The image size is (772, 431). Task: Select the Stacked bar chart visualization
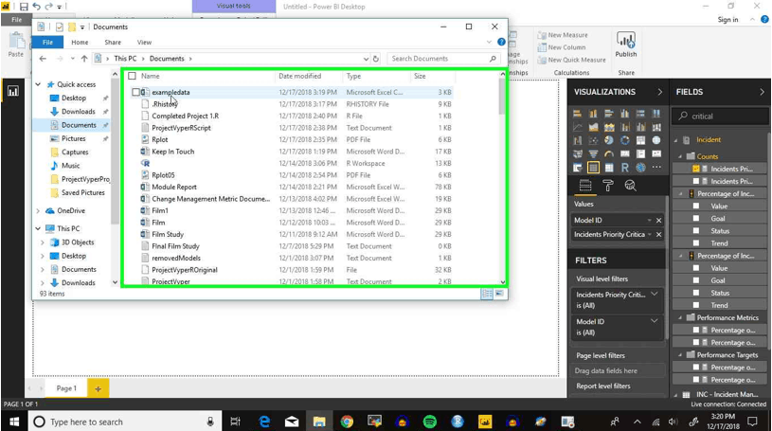click(x=578, y=114)
